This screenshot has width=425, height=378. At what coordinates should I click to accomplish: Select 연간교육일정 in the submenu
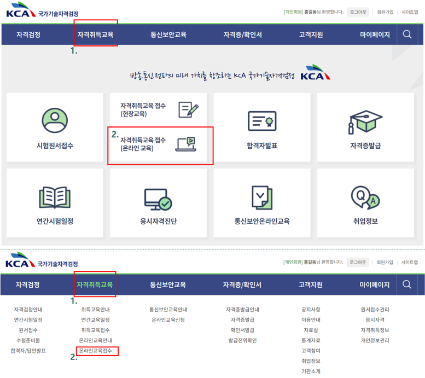[x=95, y=319]
